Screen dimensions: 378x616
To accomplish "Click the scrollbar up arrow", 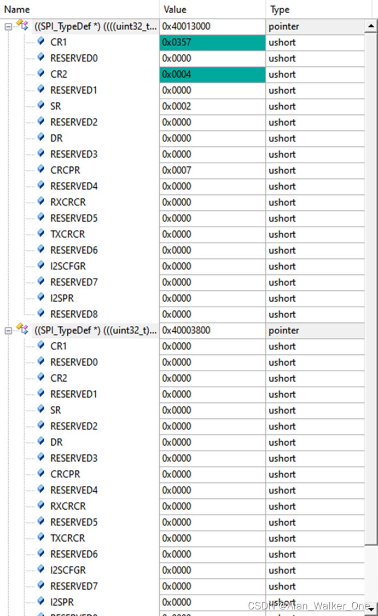I will click(x=371, y=26).
